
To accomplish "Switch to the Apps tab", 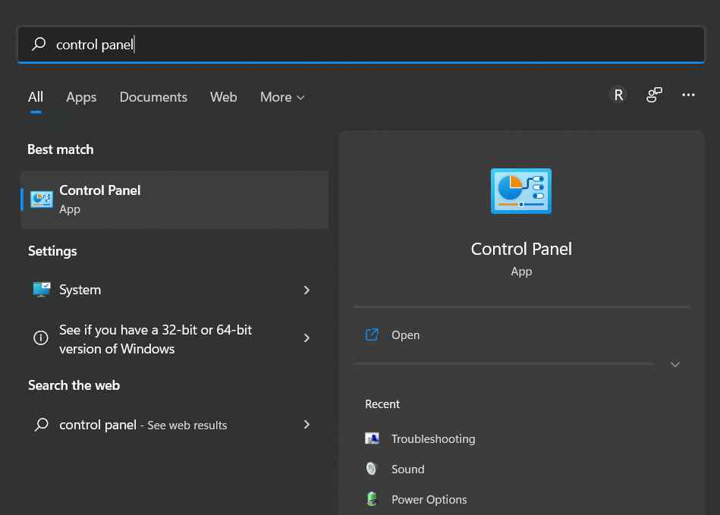I will pyautogui.click(x=80, y=97).
